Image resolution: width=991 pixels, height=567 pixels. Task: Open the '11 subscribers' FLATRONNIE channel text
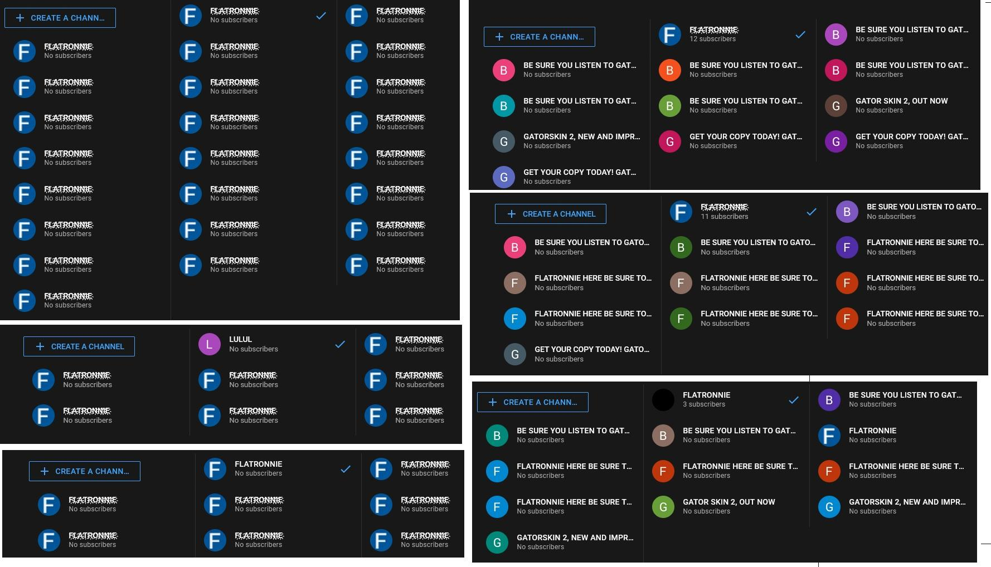coord(725,212)
